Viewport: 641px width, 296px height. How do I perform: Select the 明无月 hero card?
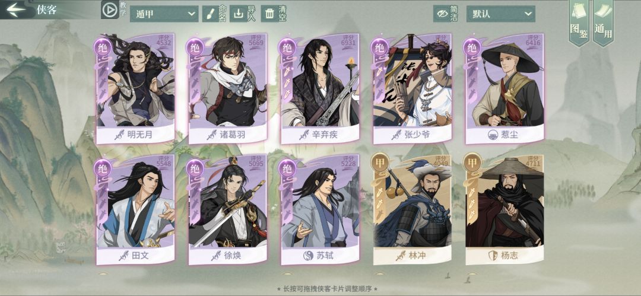[136, 89]
